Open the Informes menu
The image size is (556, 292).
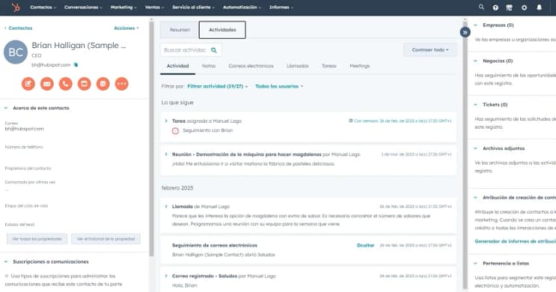tap(281, 7)
